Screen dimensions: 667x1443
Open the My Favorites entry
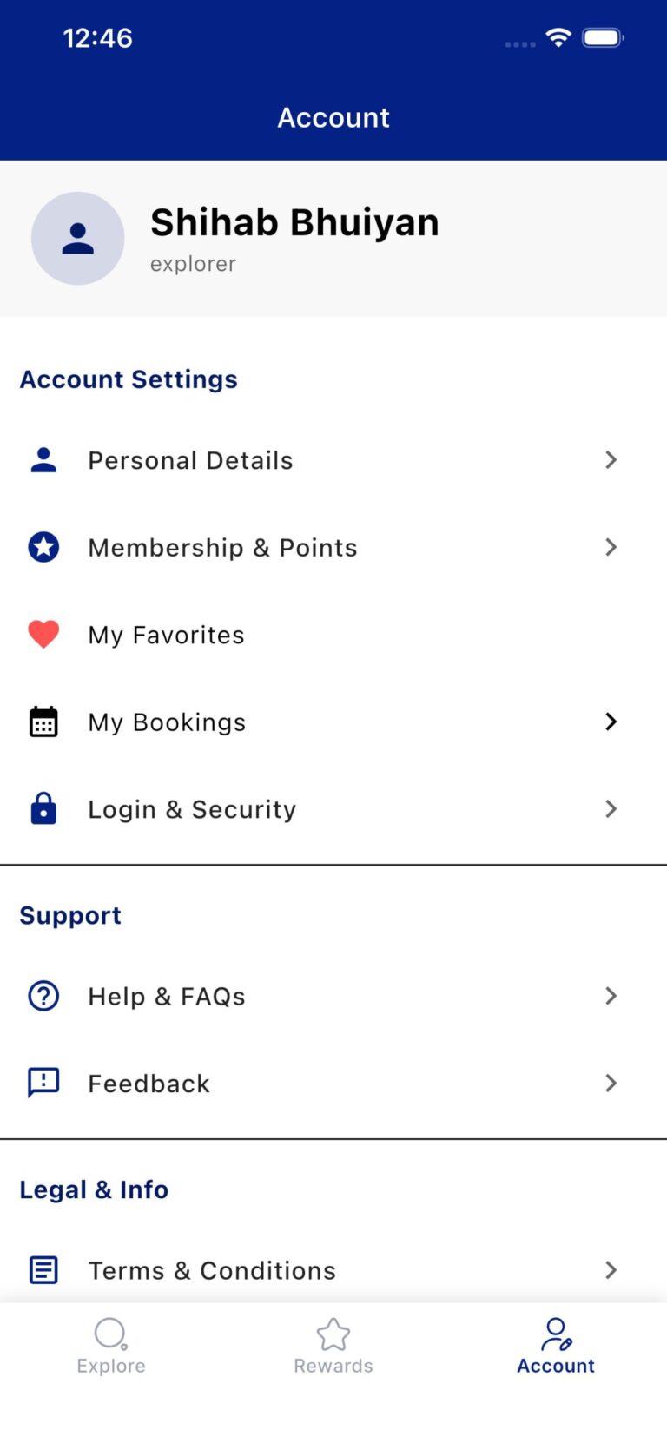167,636
